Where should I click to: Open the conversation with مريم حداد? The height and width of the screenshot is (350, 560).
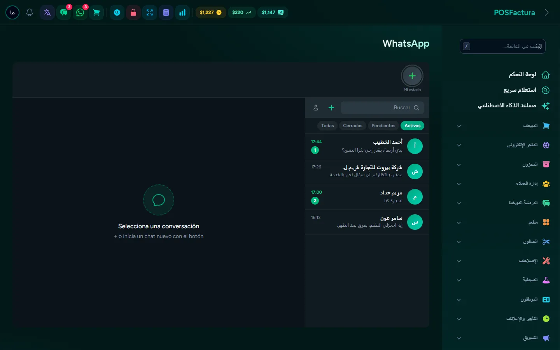tap(367, 197)
